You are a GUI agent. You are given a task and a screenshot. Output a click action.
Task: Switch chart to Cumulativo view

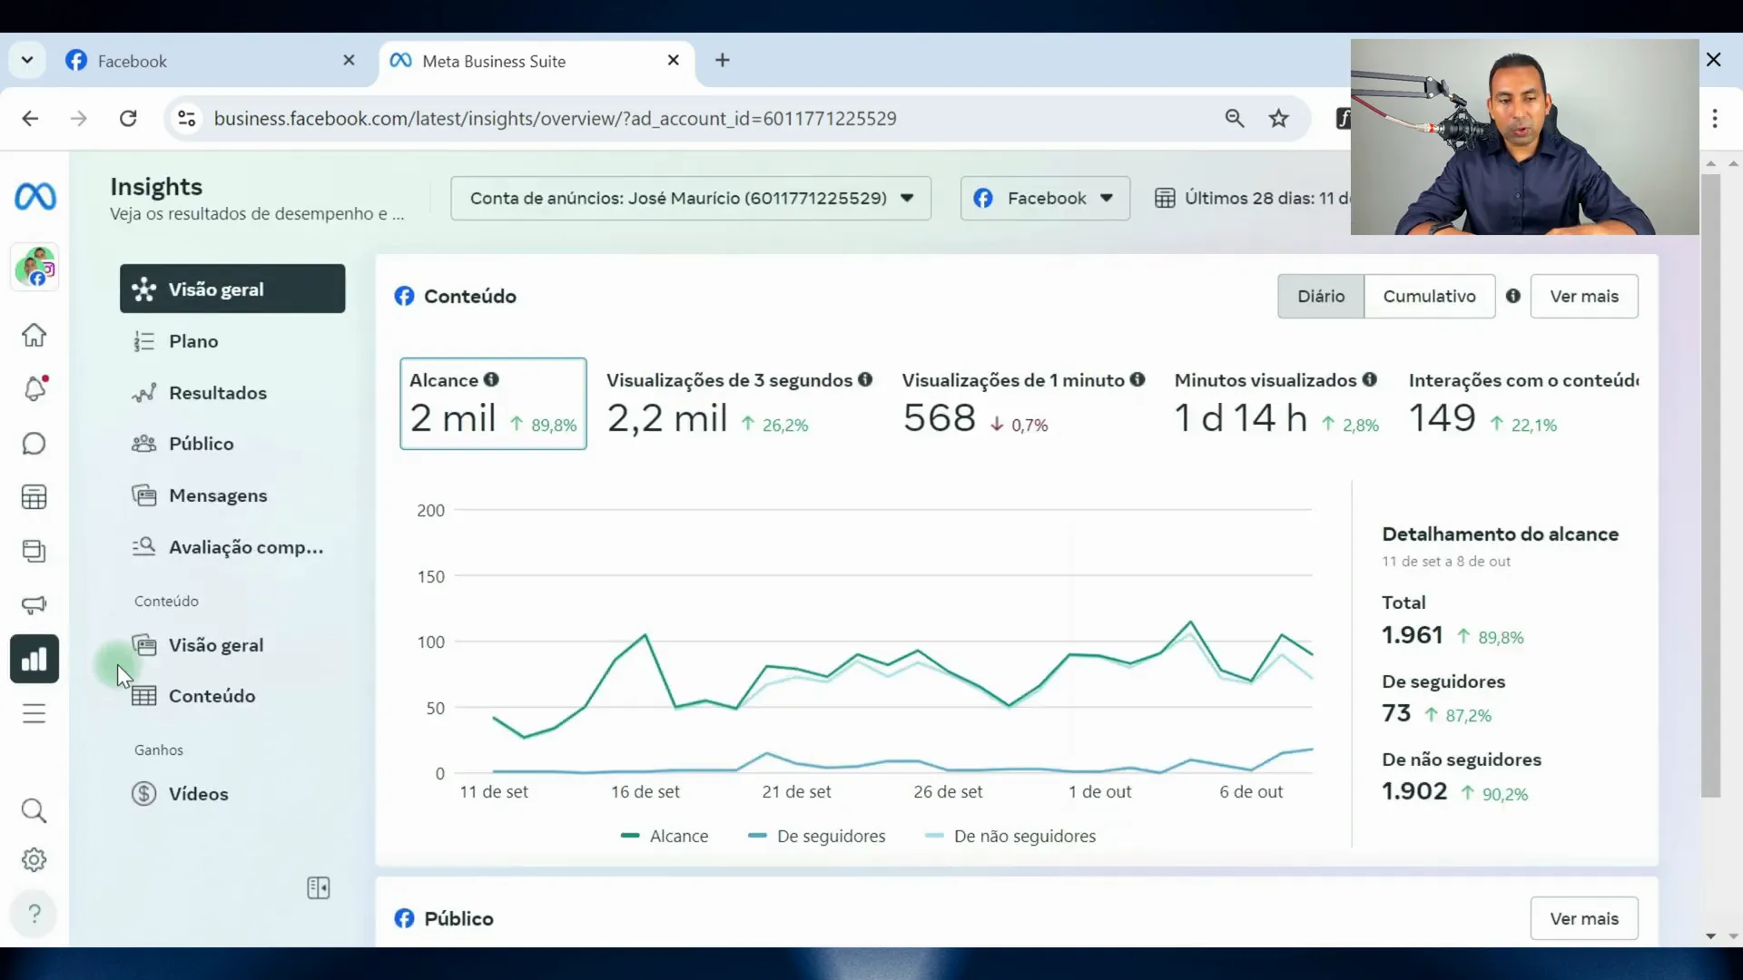[1430, 296]
